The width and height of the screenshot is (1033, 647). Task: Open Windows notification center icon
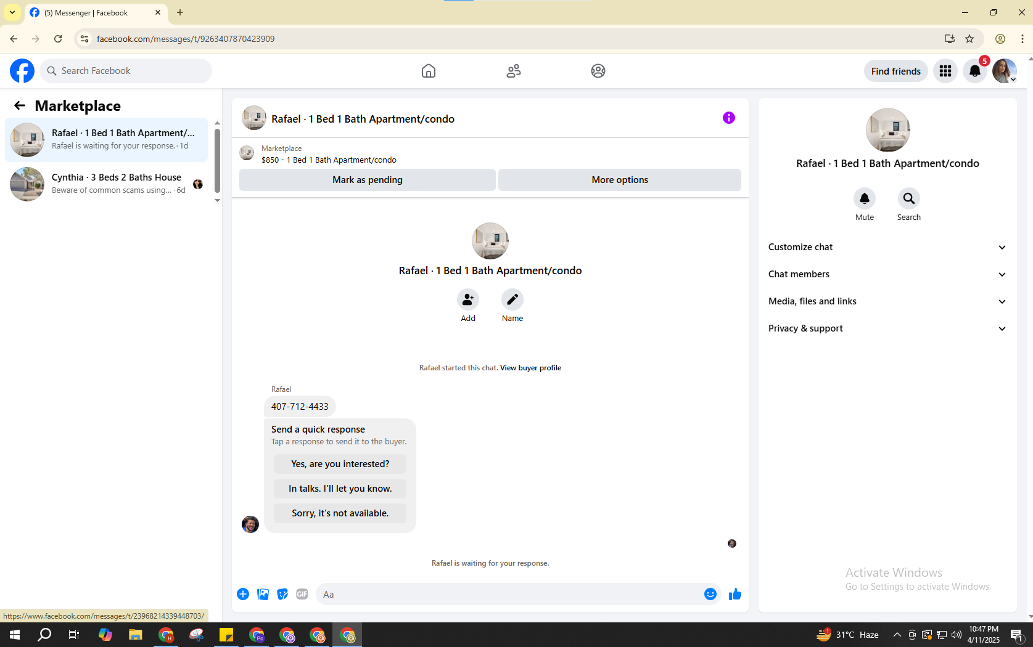tap(1017, 635)
